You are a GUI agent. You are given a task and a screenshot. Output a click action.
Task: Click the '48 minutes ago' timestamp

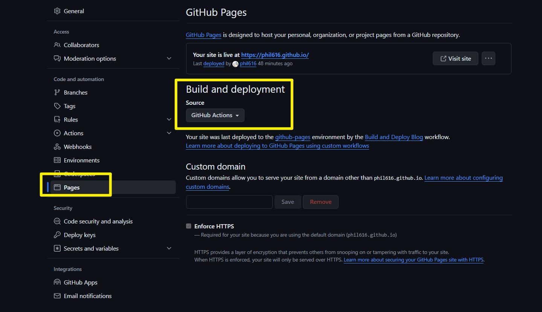275,64
